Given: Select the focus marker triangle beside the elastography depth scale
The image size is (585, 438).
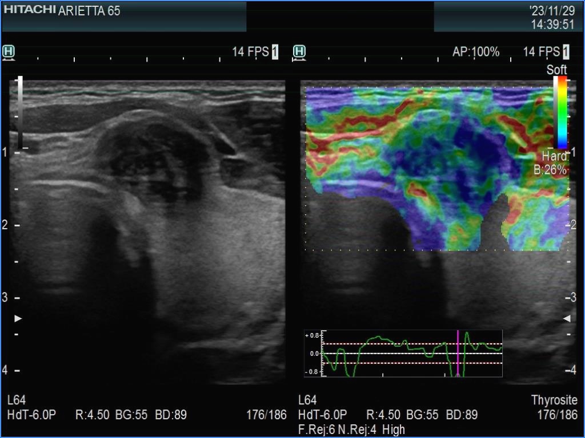Looking at the screenshot, I should click(567, 318).
